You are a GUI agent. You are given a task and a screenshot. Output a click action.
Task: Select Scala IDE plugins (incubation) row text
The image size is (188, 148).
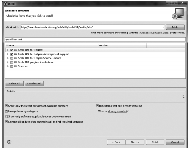(x=36, y=62)
